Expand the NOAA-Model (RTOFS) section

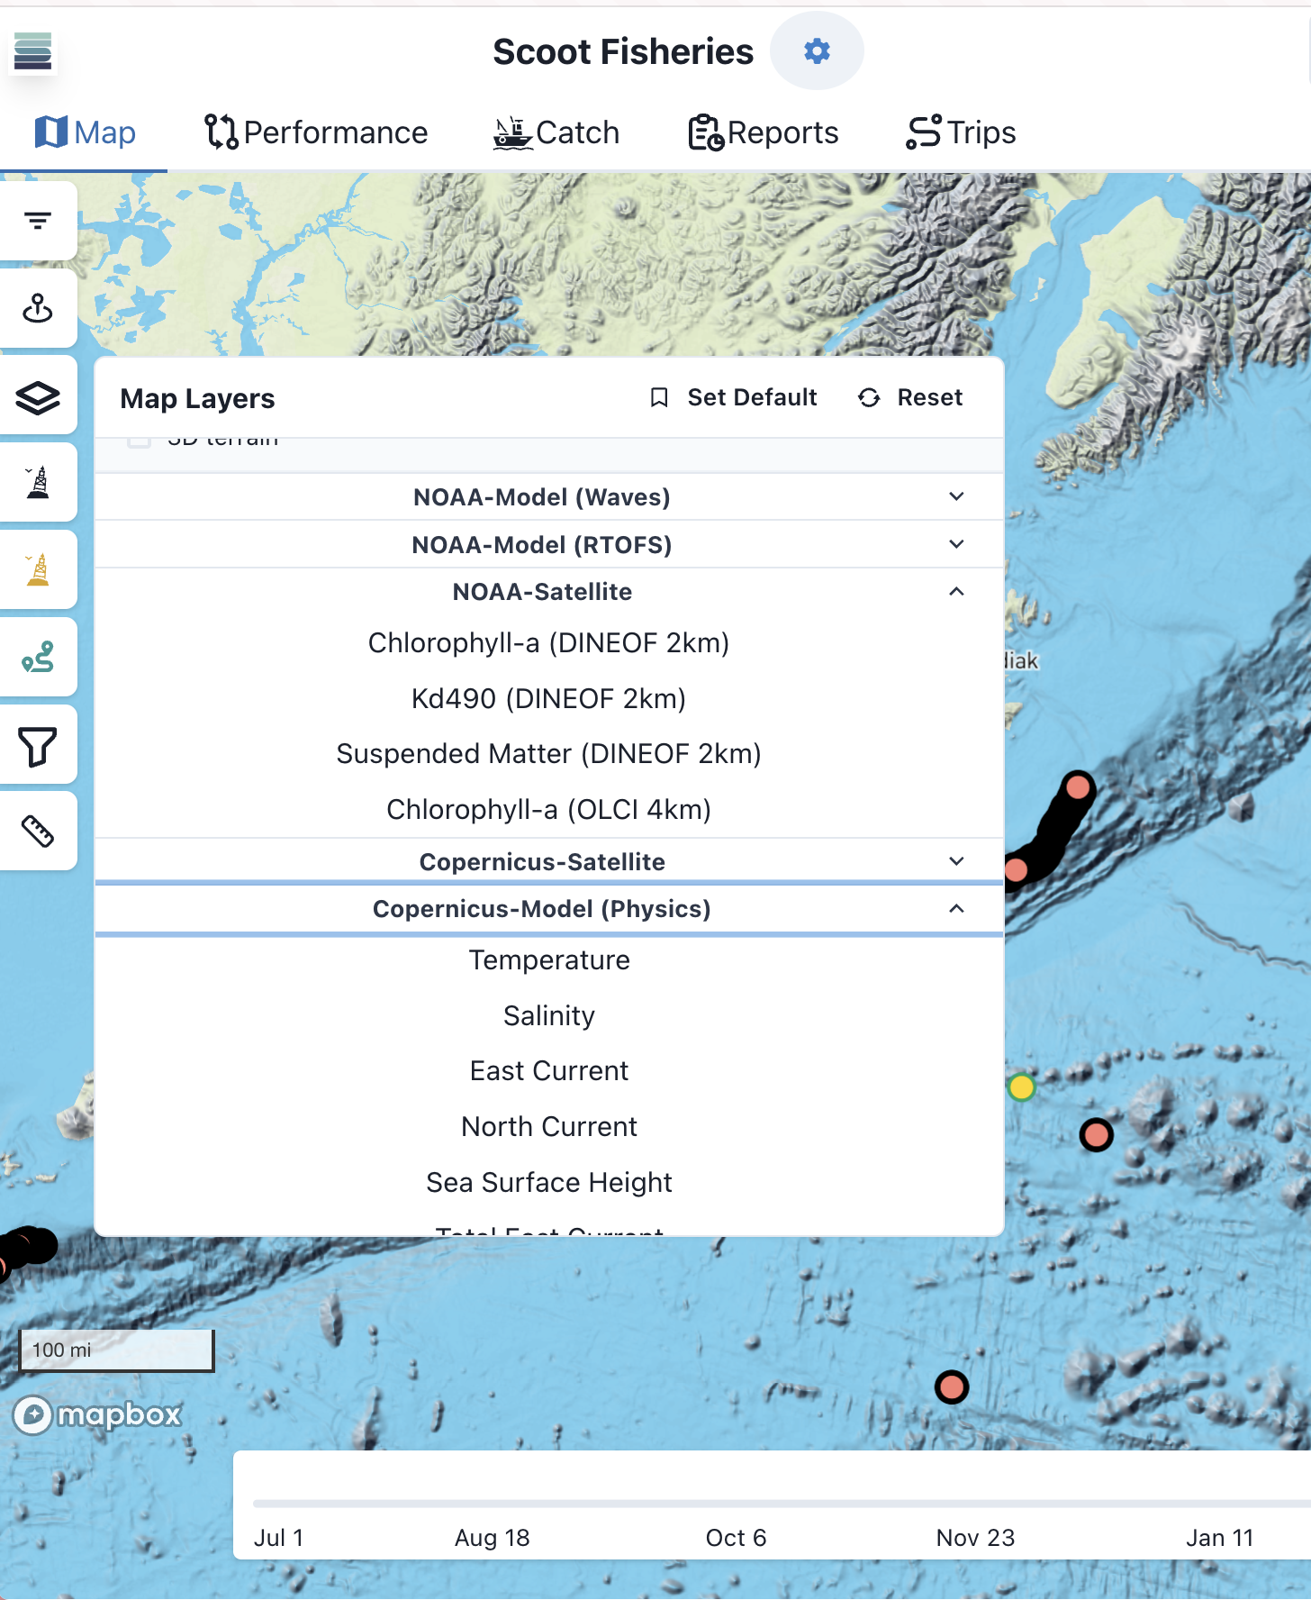[x=549, y=545]
